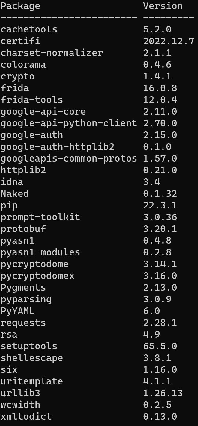Click the Naked package name
This screenshot has height=426, width=198.
[x=15, y=193]
